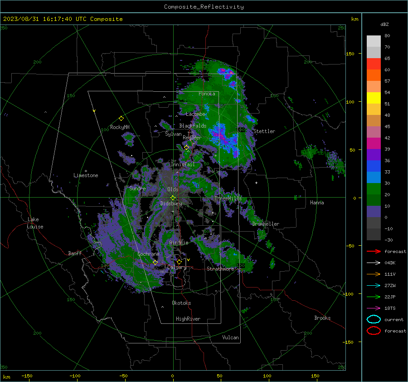Click the slate 0-10 dBZ legend swatch
408x382 pixels.
(x=374, y=211)
